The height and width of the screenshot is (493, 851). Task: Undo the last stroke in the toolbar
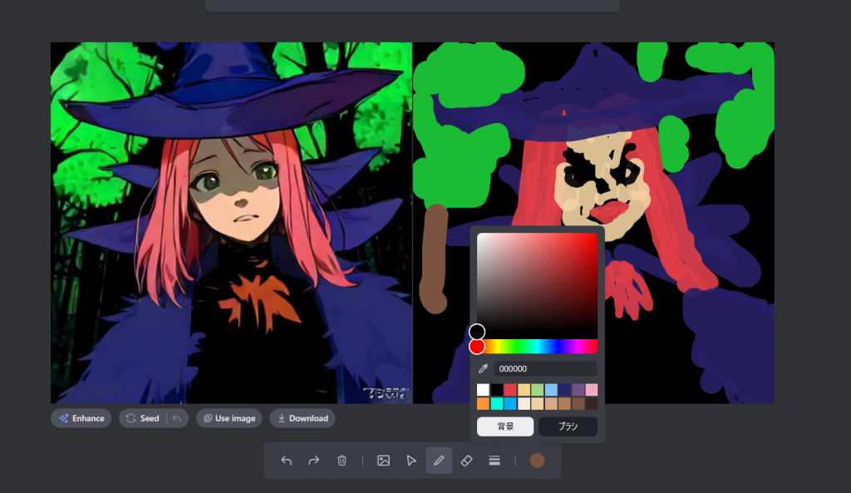point(287,461)
